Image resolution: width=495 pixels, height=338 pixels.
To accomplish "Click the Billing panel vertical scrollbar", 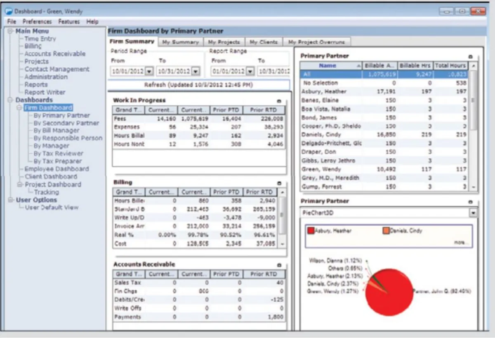I will [282, 214].
